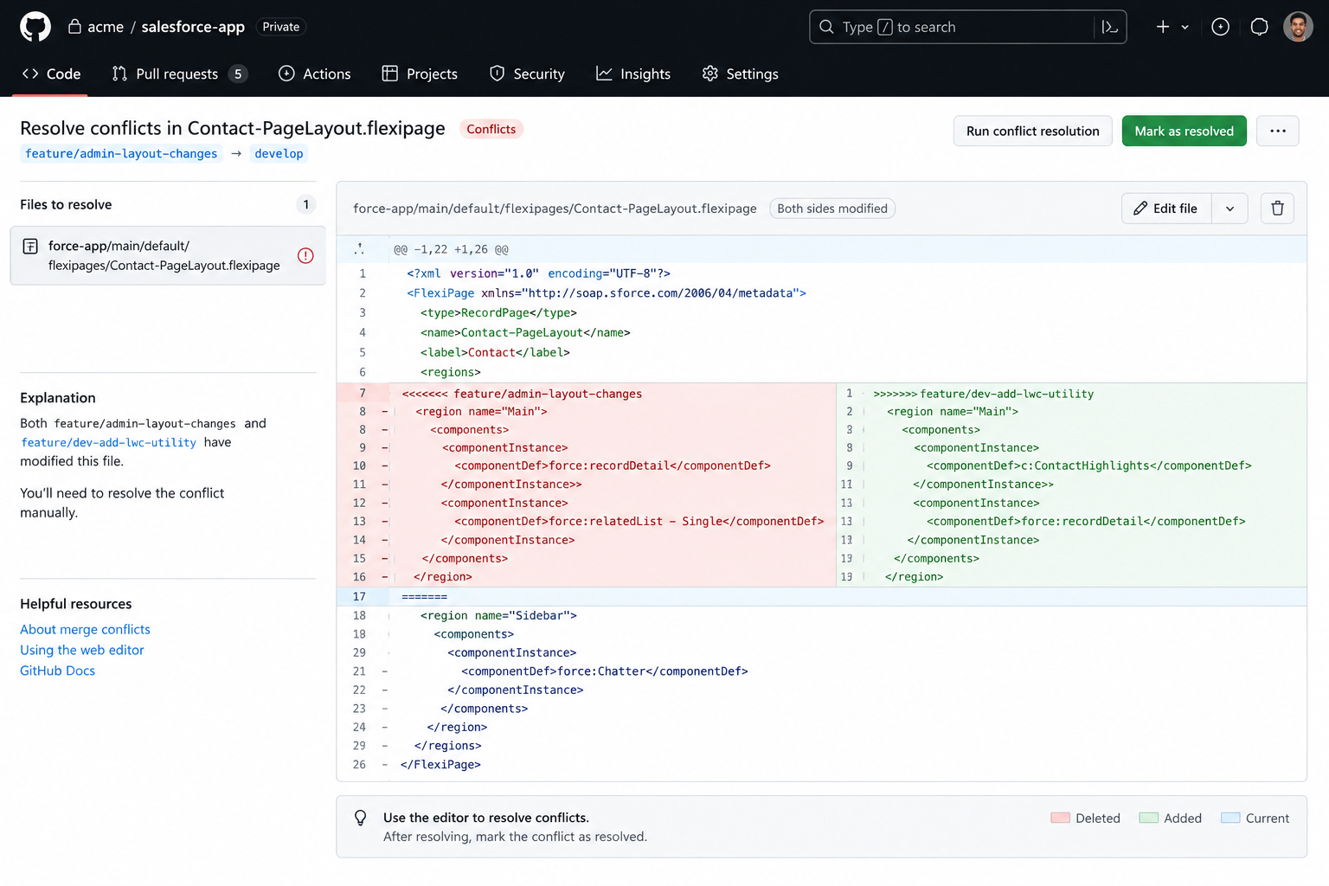Click the Private visibility badge
The width and height of the screenshot is (1329, 886).
point(281,27)
